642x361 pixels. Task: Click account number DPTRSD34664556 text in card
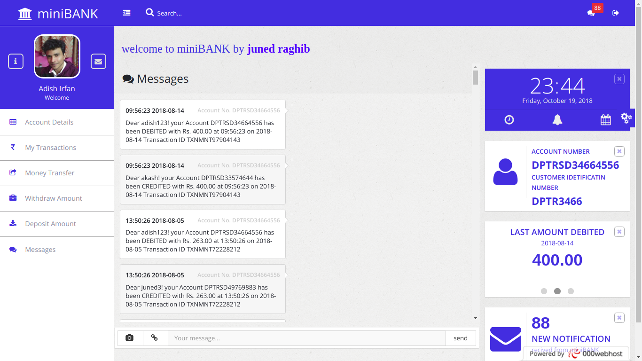point(575,165)
